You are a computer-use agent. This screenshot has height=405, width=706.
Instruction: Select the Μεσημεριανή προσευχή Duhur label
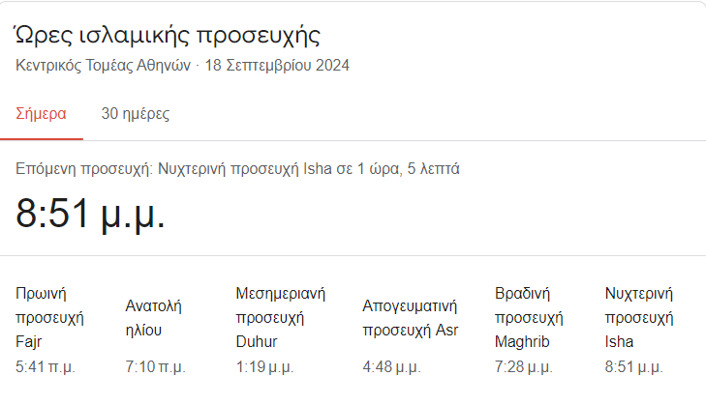tap(280, 317)
